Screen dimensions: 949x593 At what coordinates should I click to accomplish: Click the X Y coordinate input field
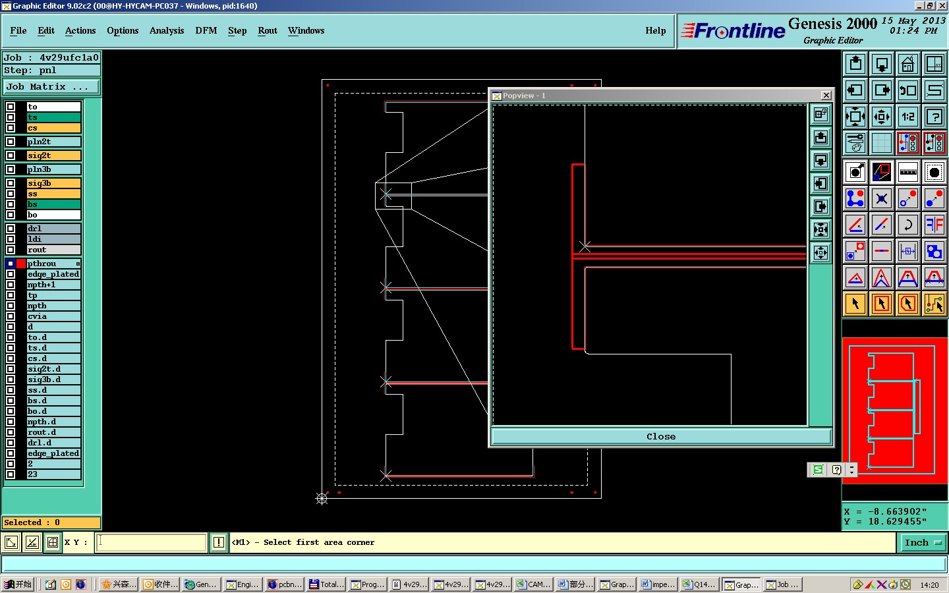(152, 542)
